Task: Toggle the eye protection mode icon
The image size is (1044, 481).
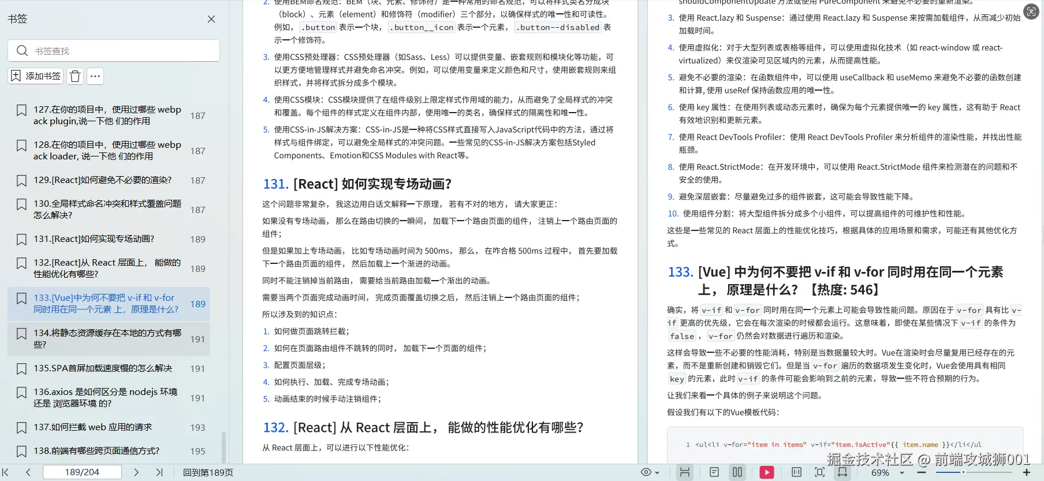Action: [646, 472]
